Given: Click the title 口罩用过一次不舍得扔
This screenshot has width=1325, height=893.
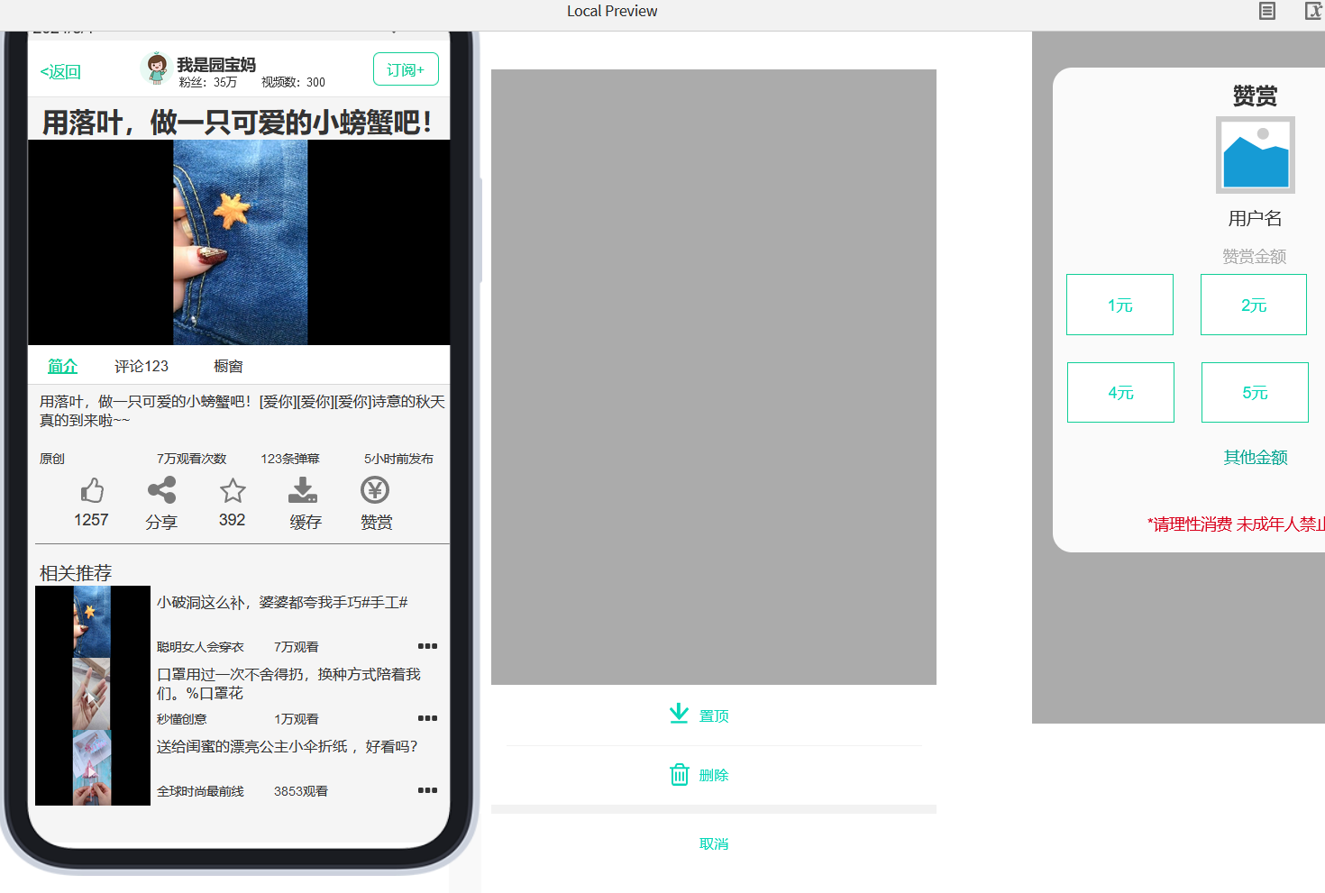Looking at the screenshot, I should point(288,683).
